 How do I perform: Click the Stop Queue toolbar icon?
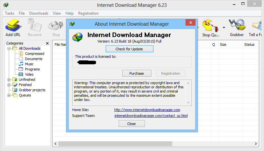pyautogui.click(x=210, y=26)
